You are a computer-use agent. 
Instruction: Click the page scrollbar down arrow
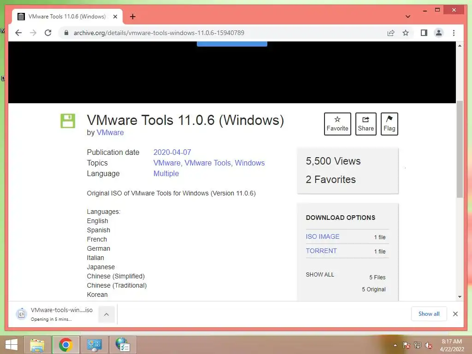(460, 297)
